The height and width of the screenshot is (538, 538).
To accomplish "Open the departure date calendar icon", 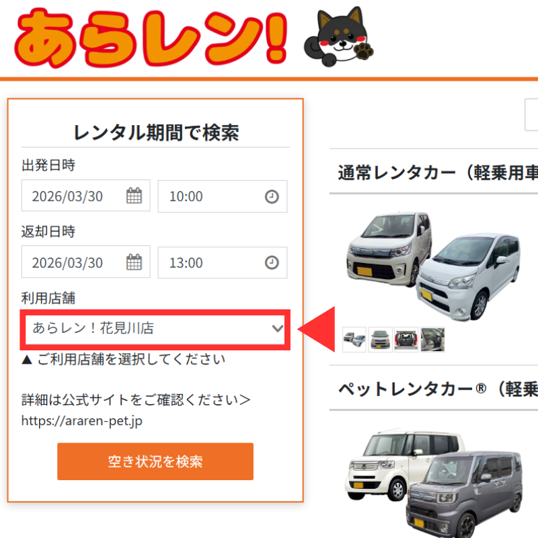I will coord(134,196).
